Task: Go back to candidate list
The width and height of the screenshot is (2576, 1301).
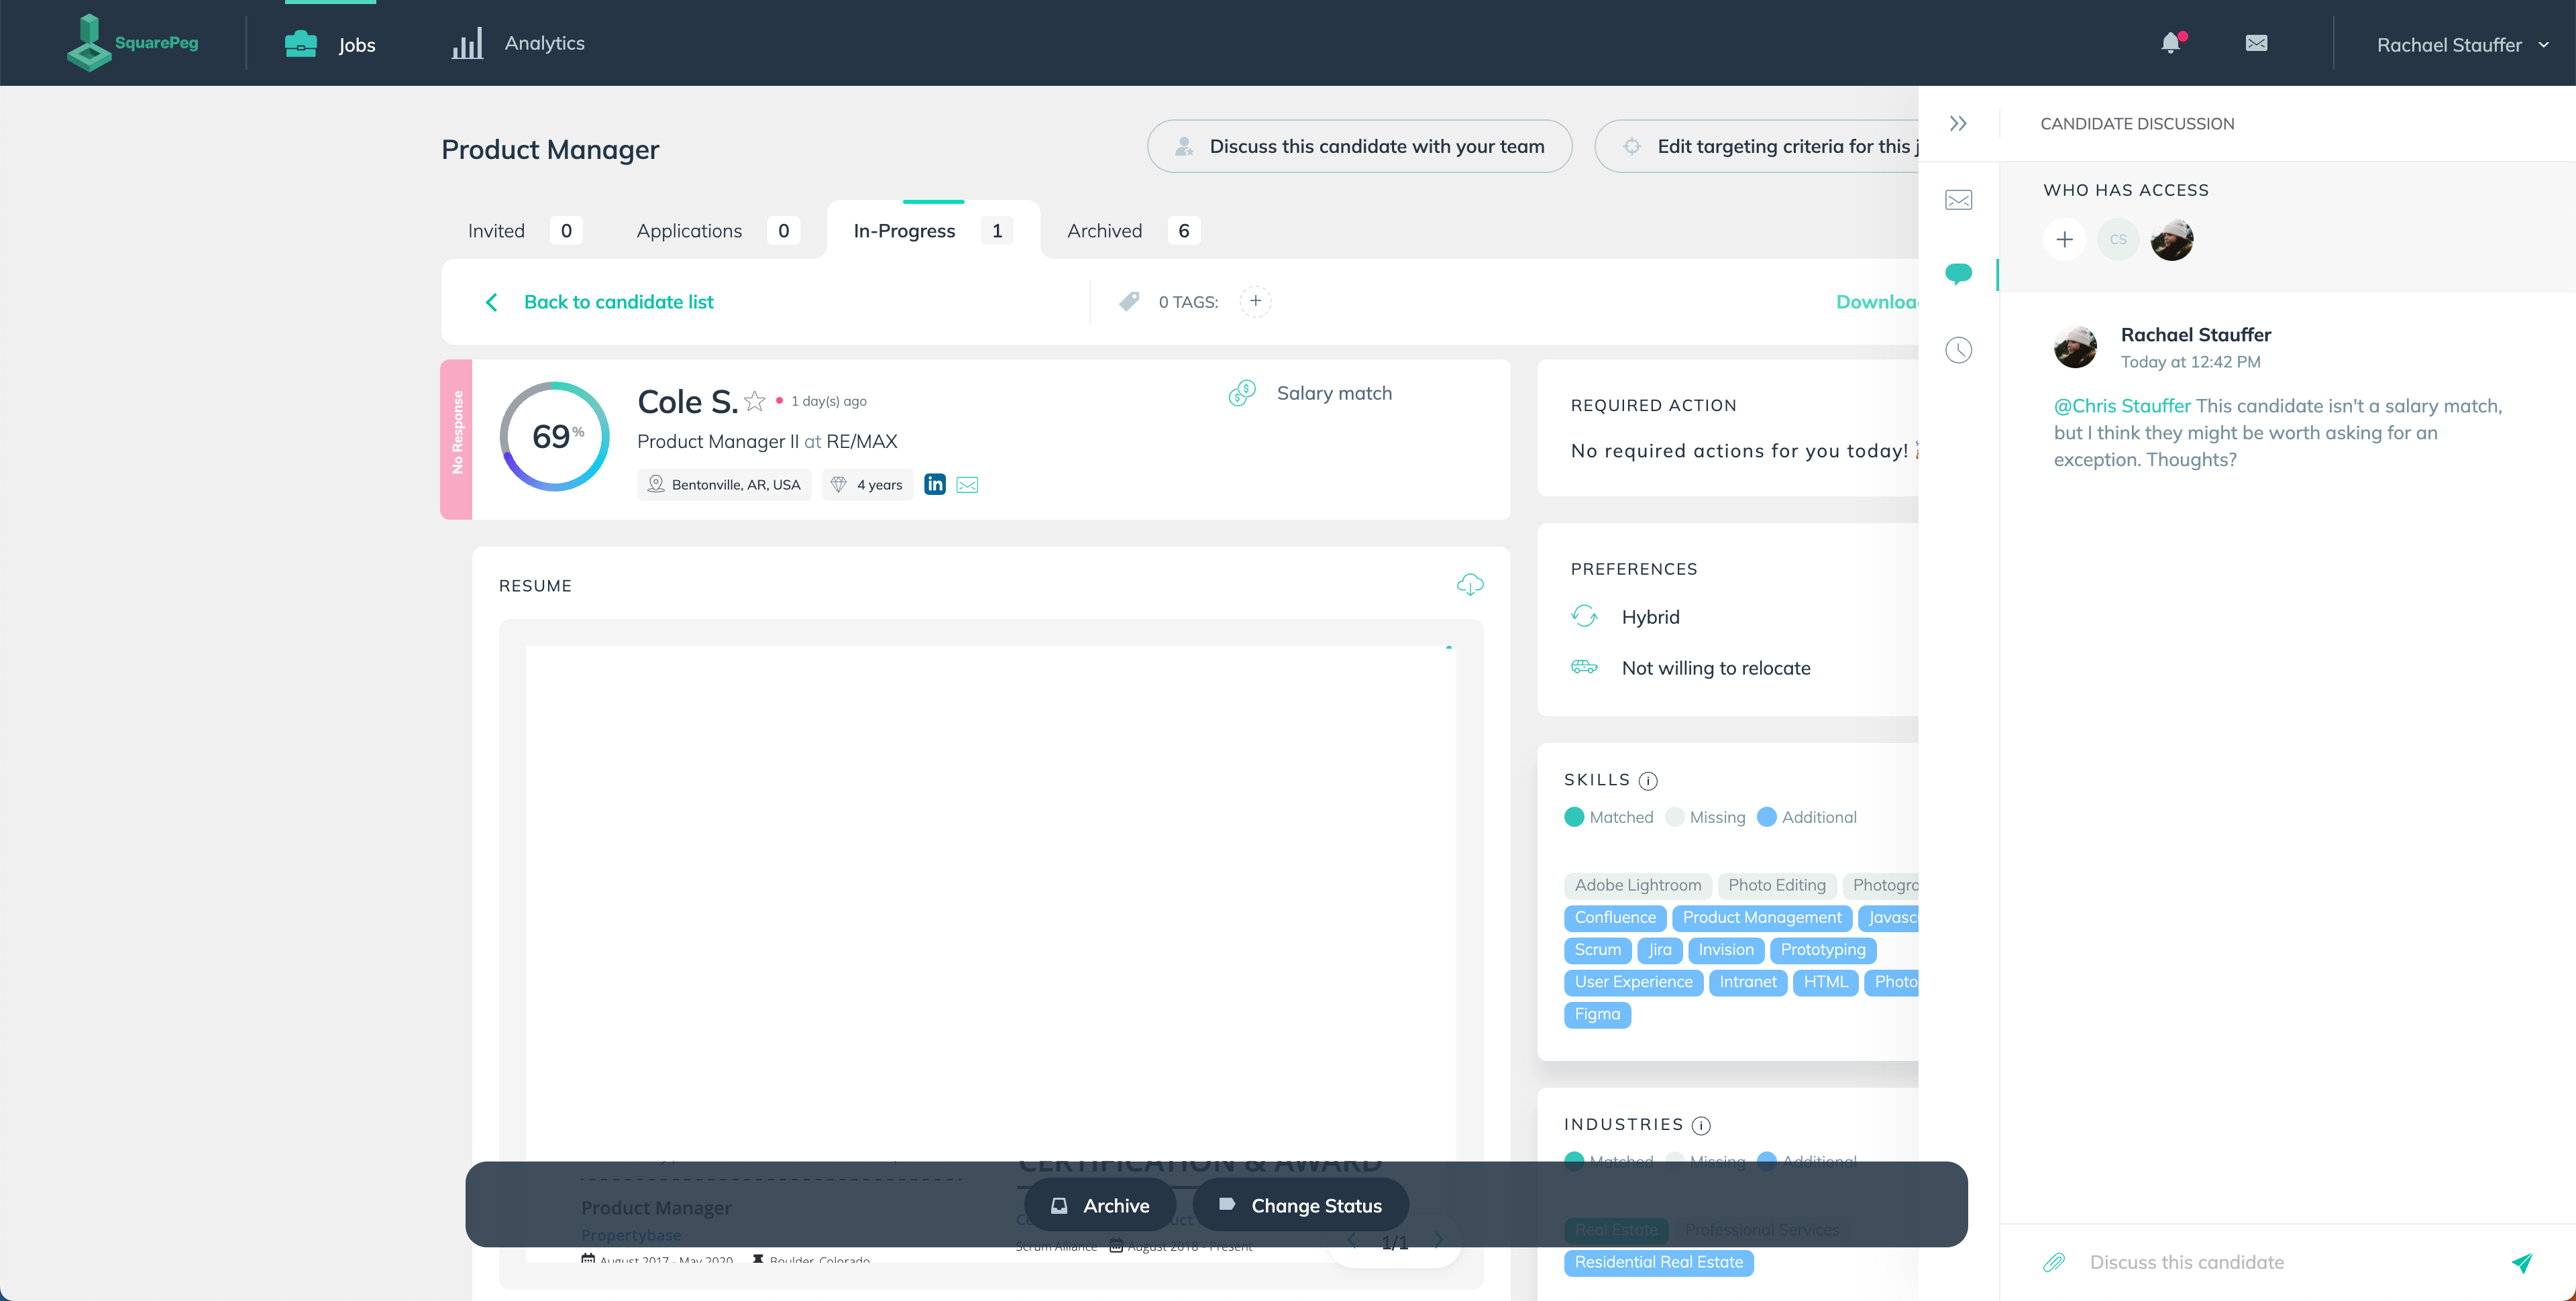Action: point(618,302)
